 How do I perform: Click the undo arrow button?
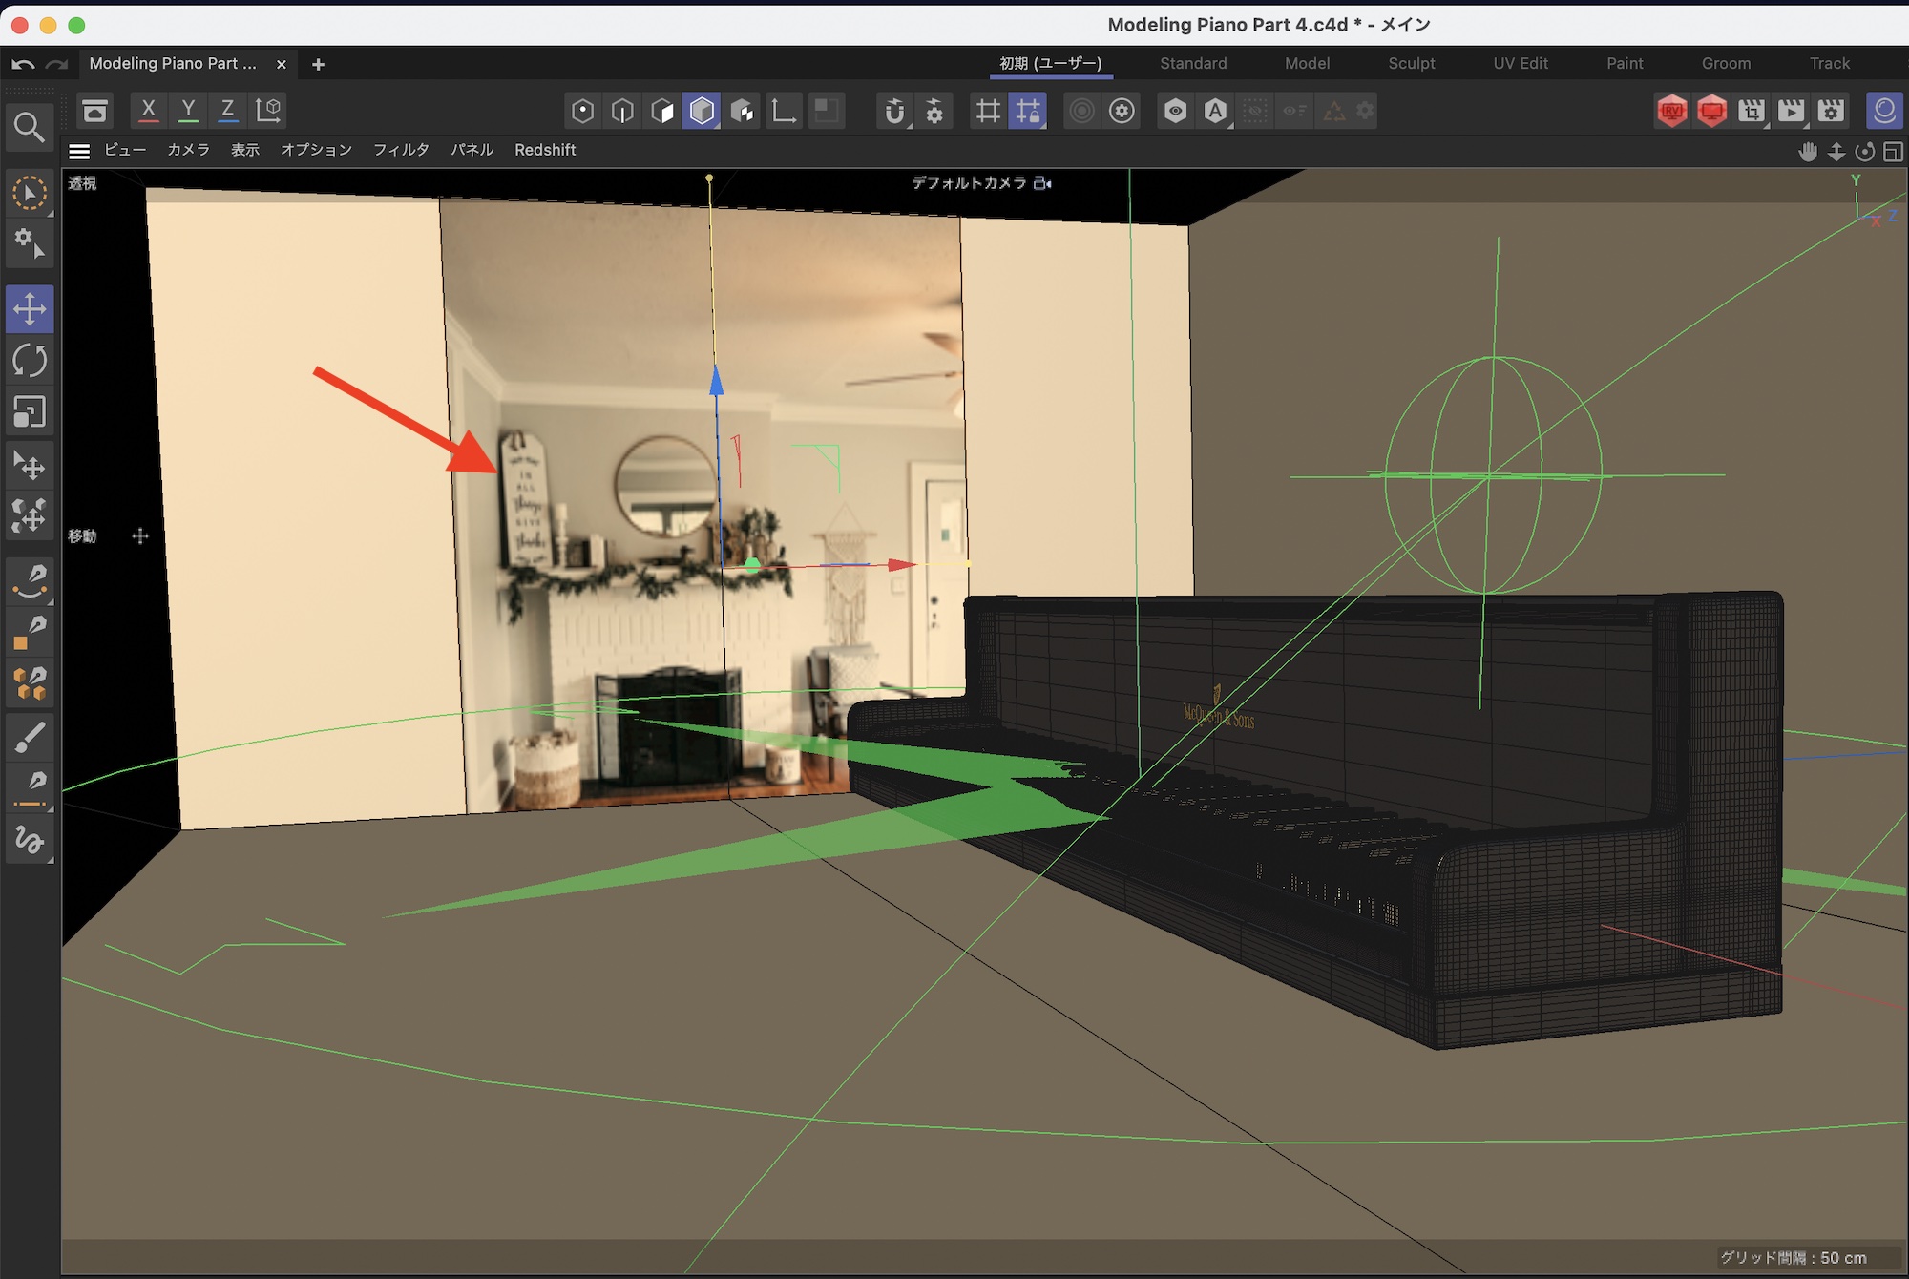pos(23,64)
